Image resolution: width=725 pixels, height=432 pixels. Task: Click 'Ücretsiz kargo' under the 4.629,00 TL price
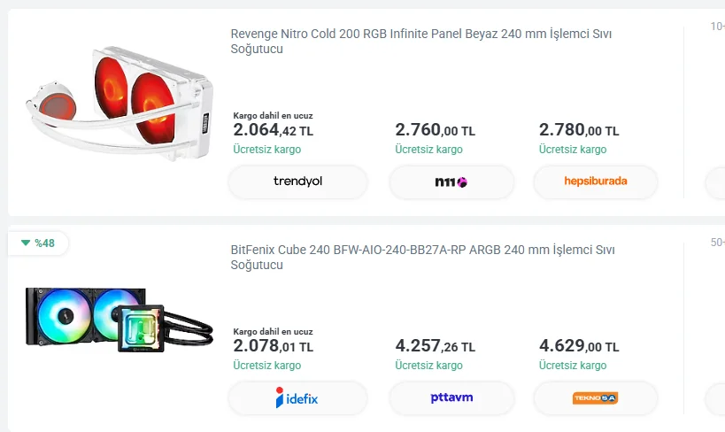(x=573, y=366)
